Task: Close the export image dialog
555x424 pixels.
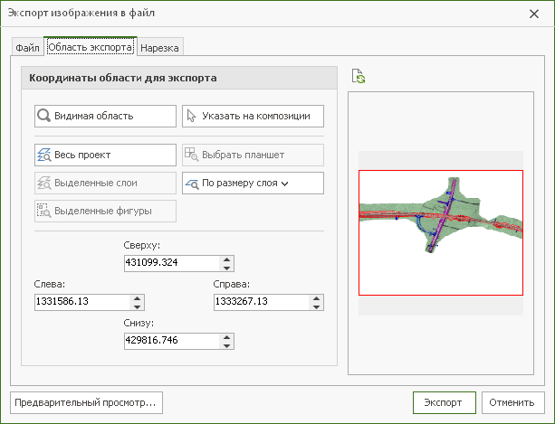Action: point(534,14)
